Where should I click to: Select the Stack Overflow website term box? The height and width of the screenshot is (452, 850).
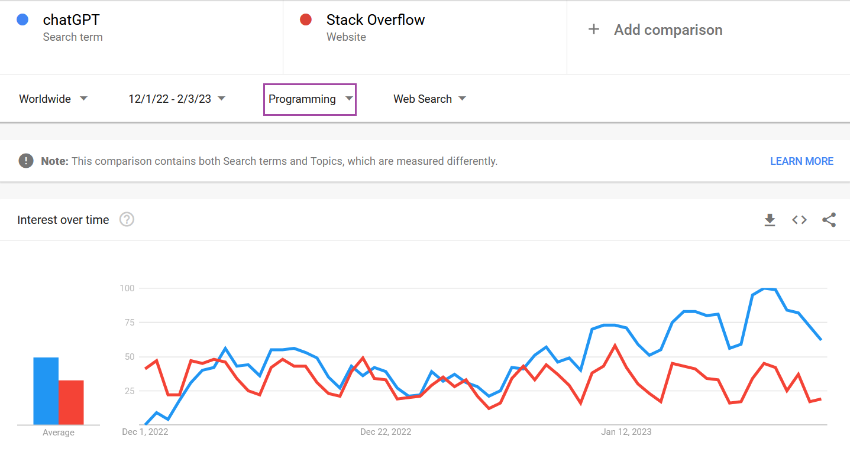(x=425, y=37)
